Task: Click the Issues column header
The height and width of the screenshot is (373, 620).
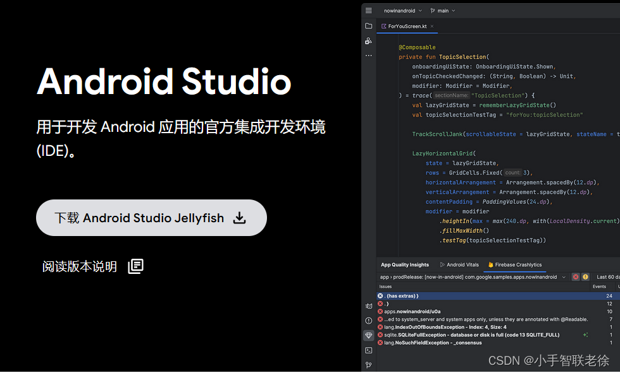Action: (385, 287)
